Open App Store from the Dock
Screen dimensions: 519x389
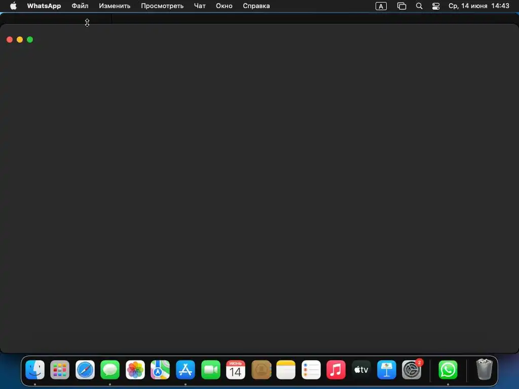[186, 369]
